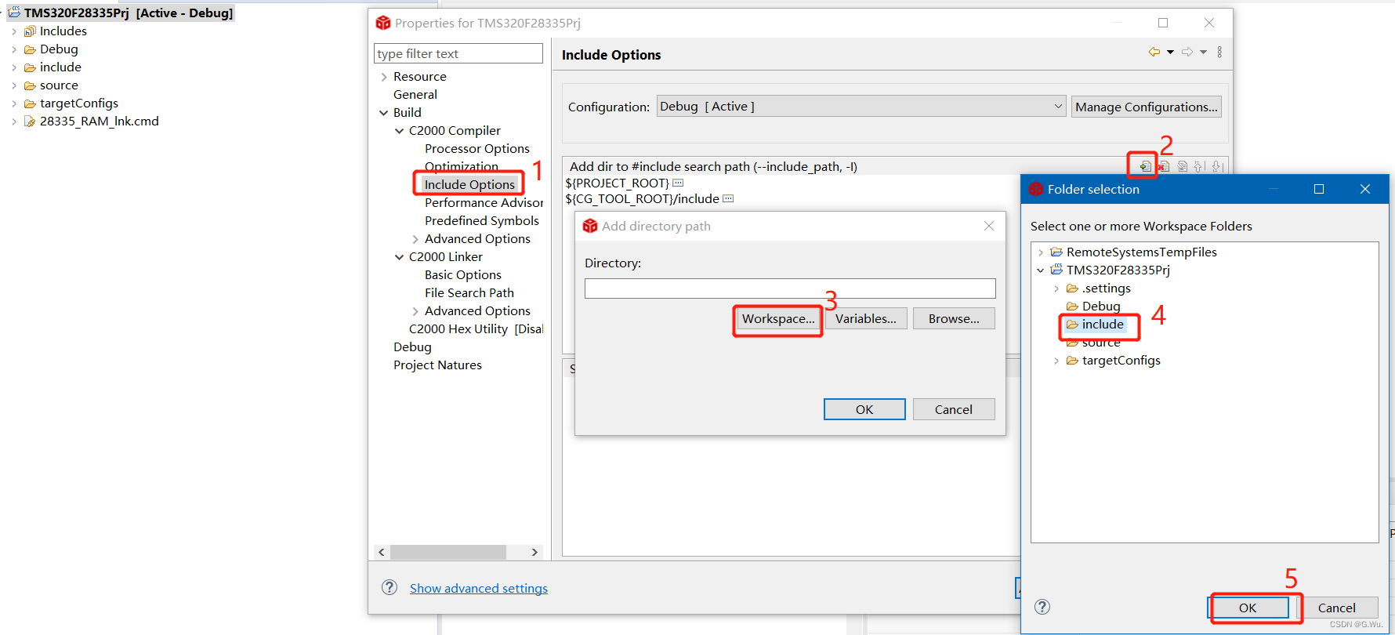1395x635 pixels.
Task: Expand RemoteSystemsTempFiles in Folder selection
Action: (x=1041, y=252)
